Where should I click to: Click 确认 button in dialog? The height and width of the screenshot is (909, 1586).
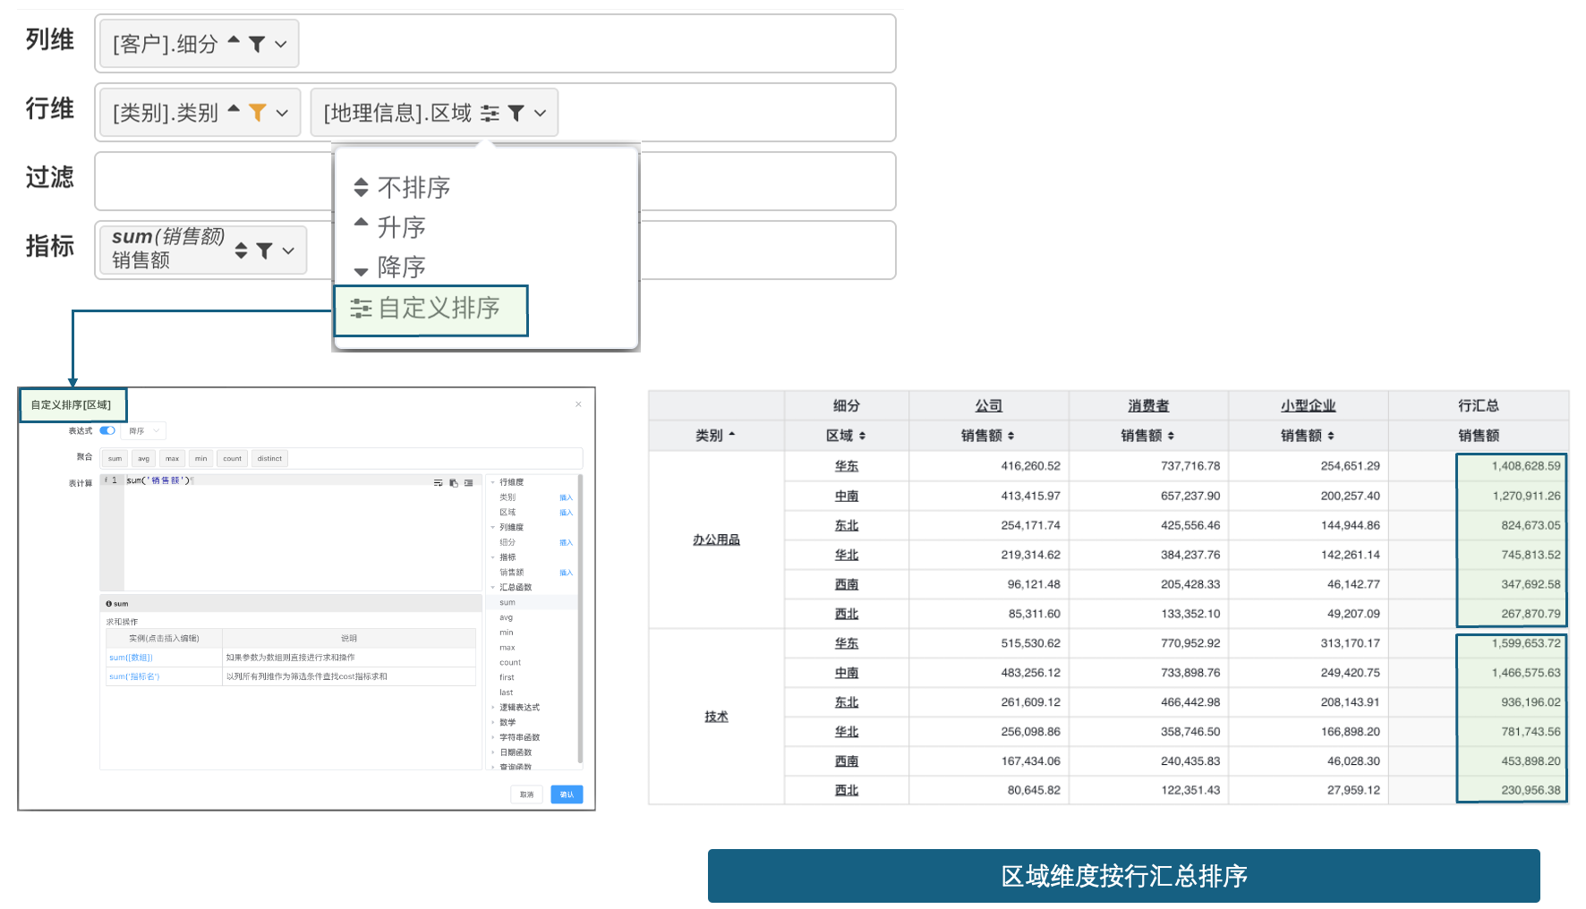tap(567, 794)
